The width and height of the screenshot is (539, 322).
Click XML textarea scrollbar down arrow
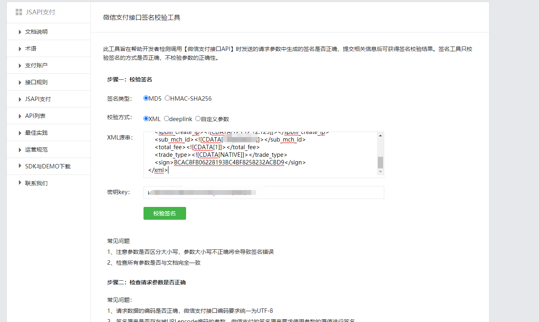tap(380, 172)
